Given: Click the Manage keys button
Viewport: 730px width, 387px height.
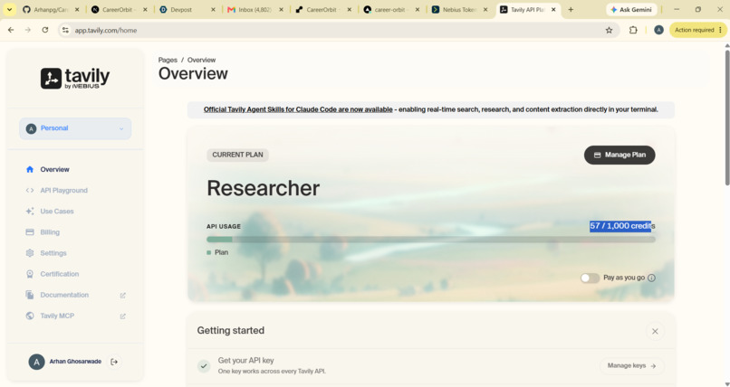Looking at the screenshot, I should [632, 366].
